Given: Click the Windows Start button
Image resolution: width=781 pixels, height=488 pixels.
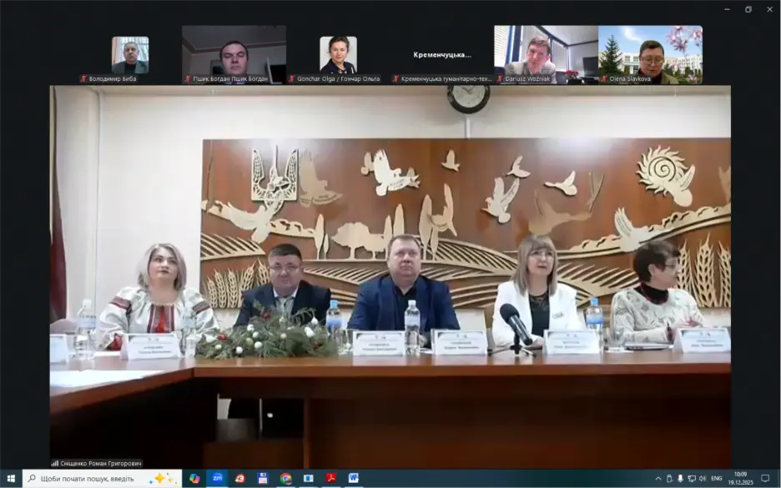Looking at the screenshot, I should (x=11, y=478).
